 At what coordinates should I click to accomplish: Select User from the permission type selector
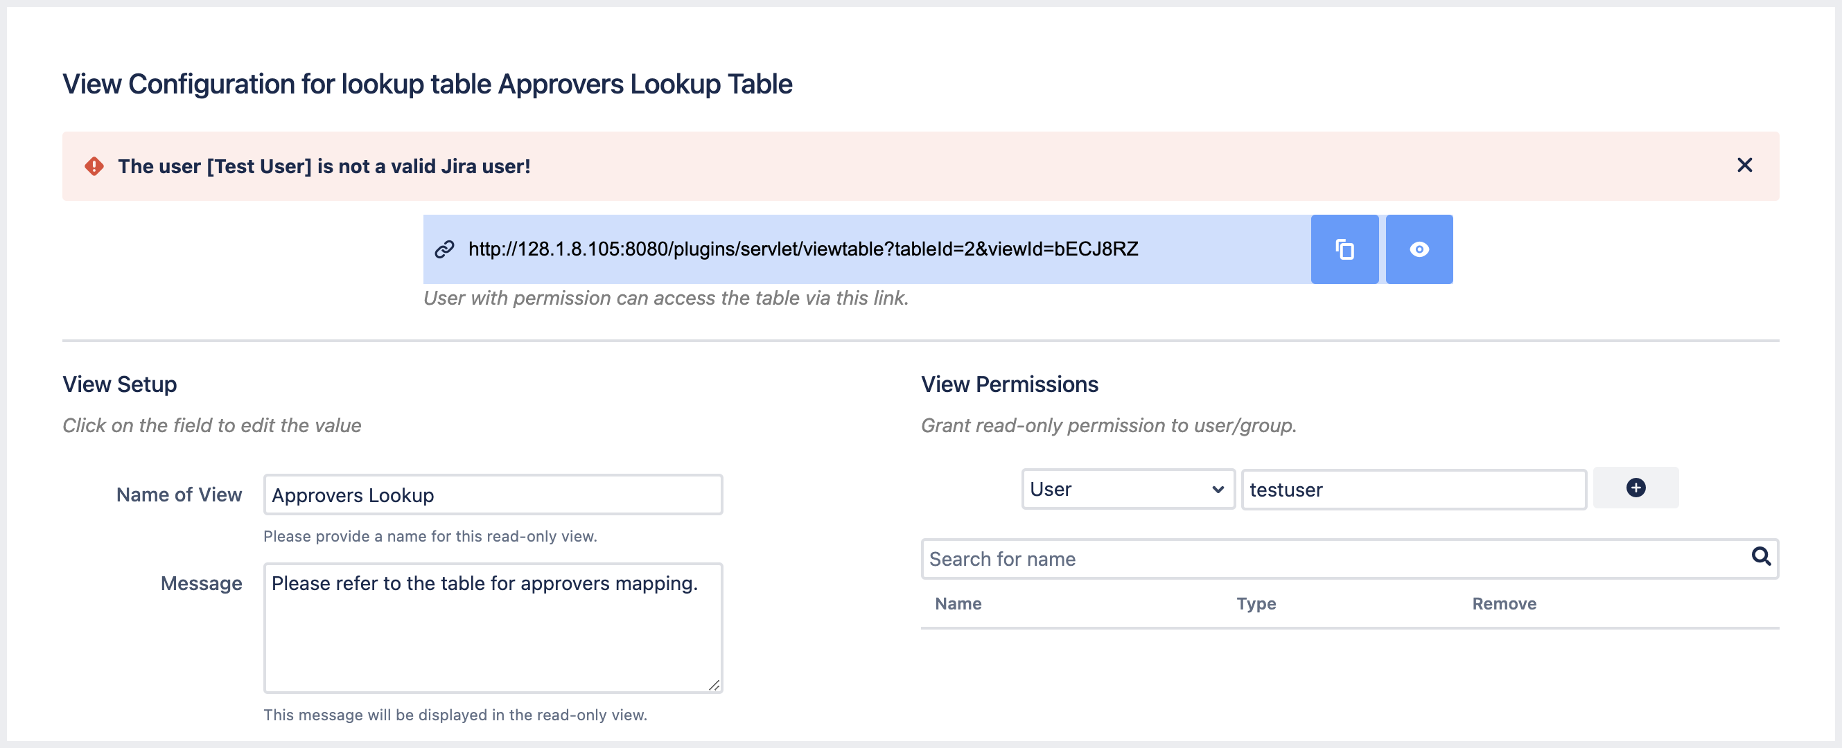coord(1128,489)
